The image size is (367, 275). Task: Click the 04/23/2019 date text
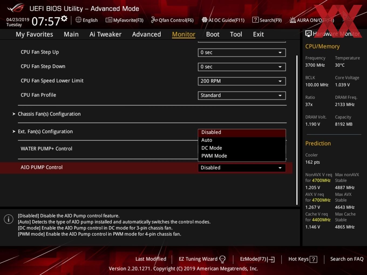(x=18, y=19)
